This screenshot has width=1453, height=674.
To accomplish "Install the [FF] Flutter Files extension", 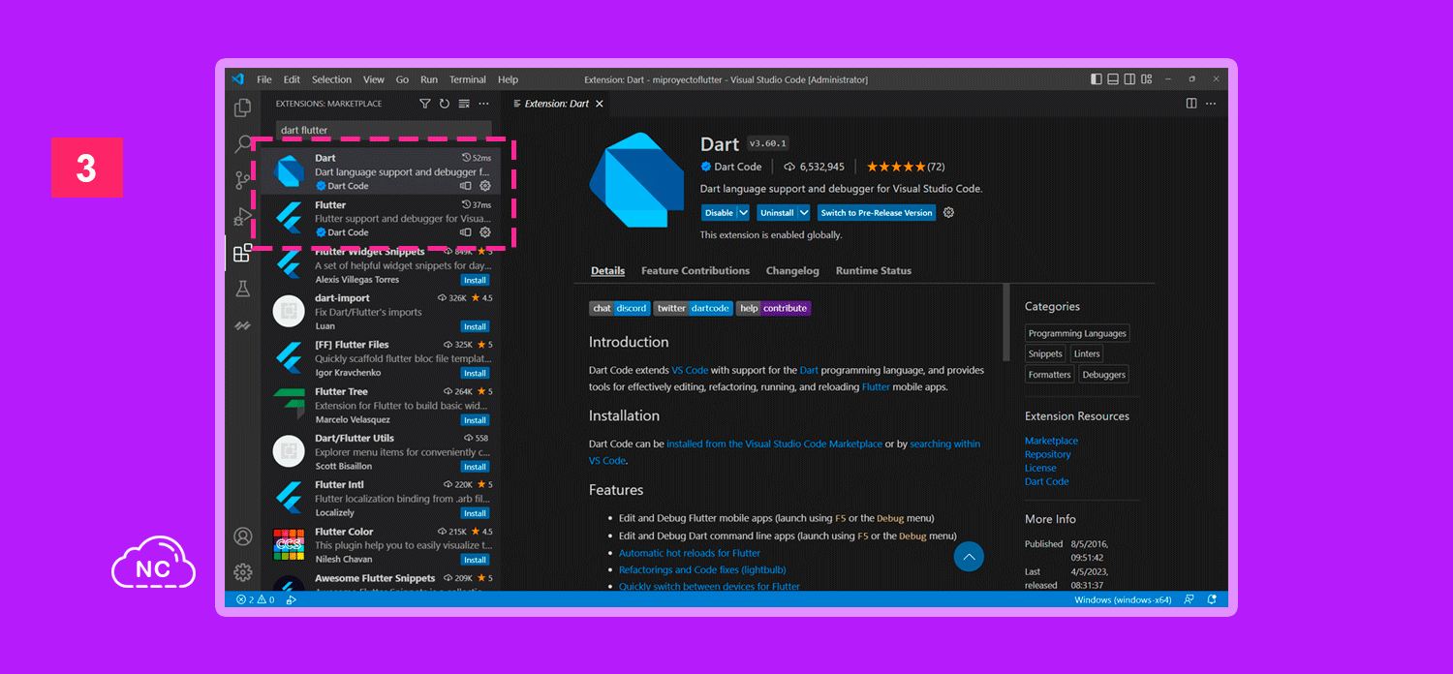I will 475,373.
